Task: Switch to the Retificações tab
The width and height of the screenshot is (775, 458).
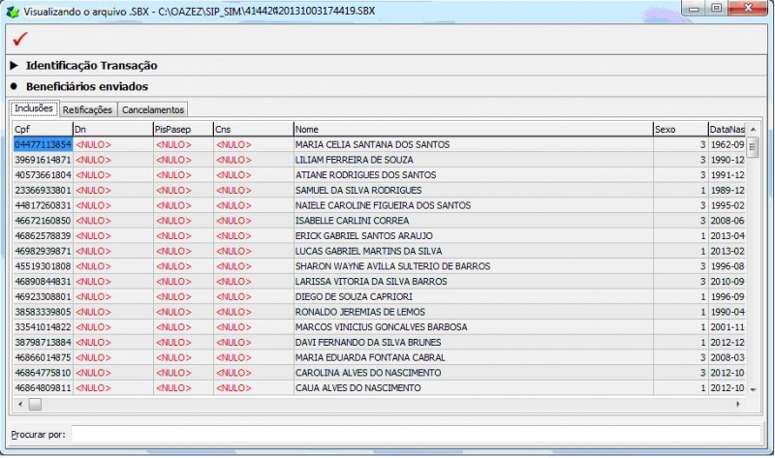Action: pos(87,109)
